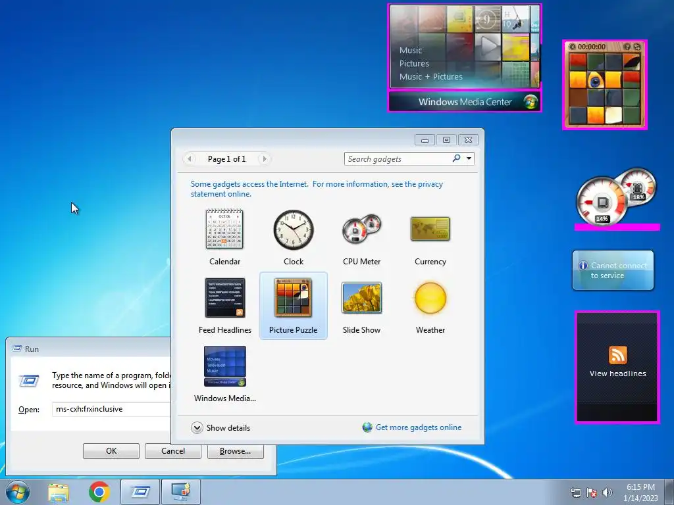
Task: Click the Picture Puzzle shuffle/solve icon
Action: (x=637, y=47)
